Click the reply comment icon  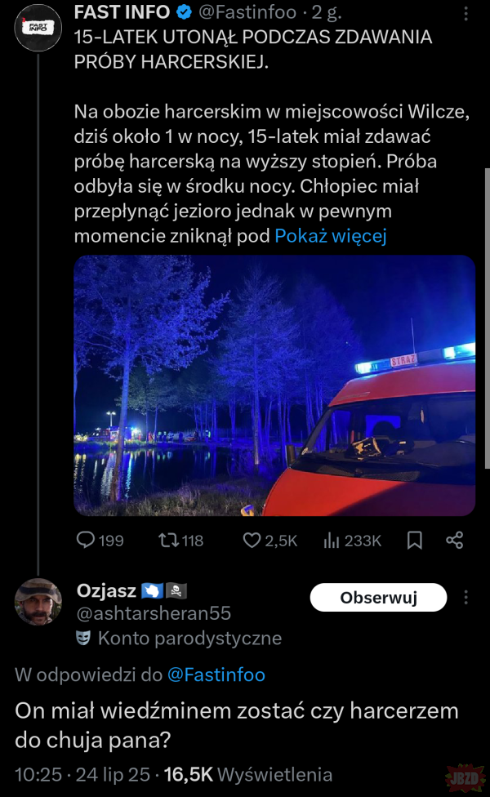click(x=87, y=540)
